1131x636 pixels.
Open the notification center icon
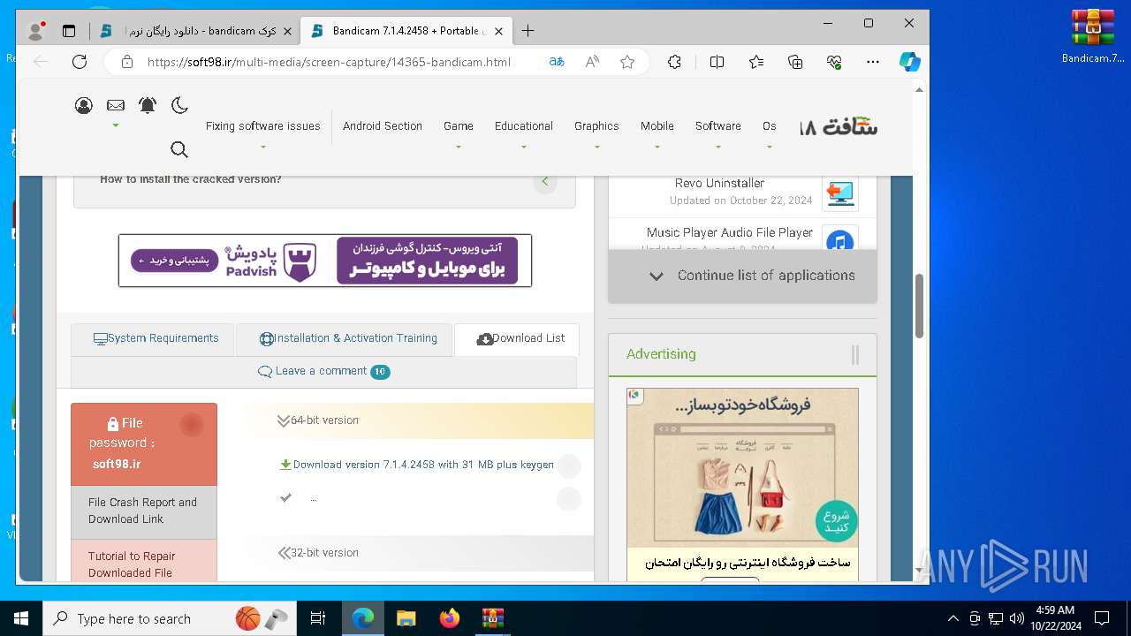click(1102, 618)
